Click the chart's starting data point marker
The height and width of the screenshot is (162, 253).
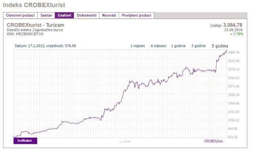click(x=14, y=137)
